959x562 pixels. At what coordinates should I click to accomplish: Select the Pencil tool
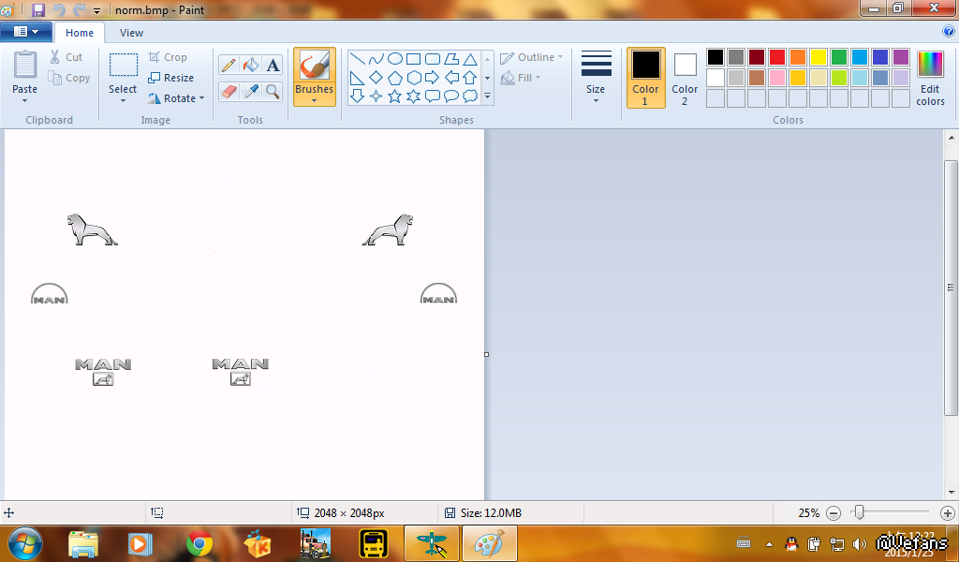coord(228,65)
